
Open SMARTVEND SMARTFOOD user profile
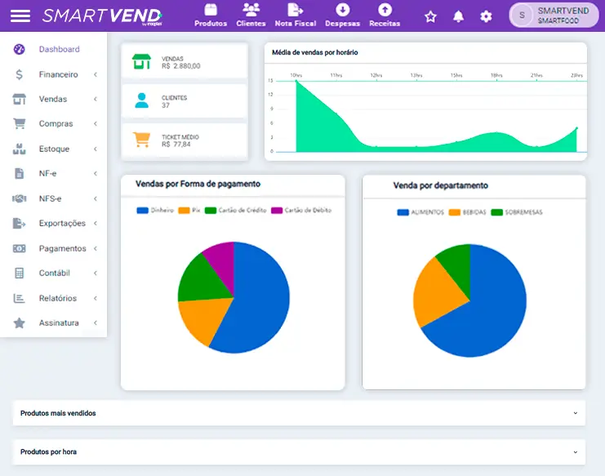coord(554,16)
